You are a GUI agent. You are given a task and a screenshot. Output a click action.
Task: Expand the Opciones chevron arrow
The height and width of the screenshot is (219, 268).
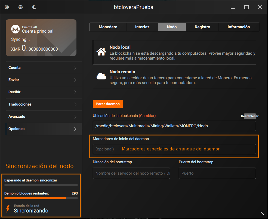point(75,129)
